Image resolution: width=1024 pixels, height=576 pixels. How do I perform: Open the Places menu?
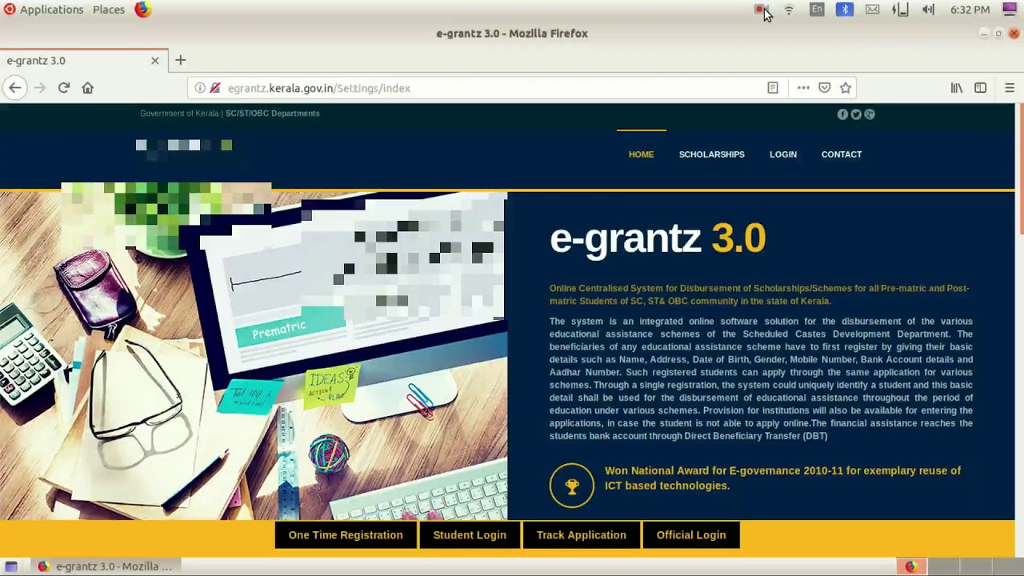pos(109,10)
